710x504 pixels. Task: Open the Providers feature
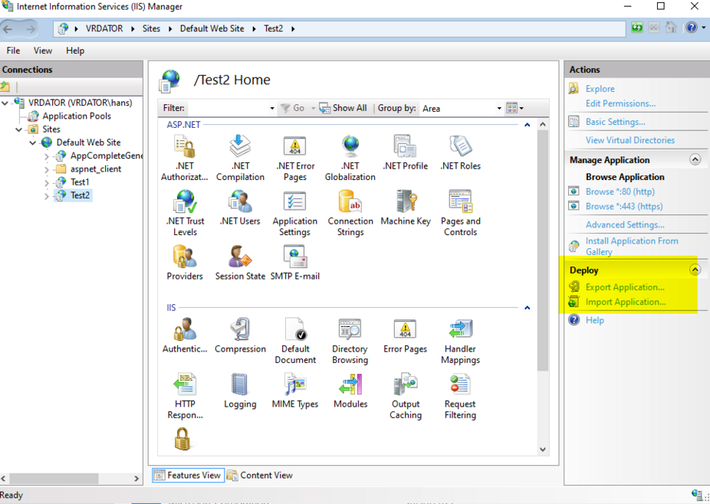(185, 263)
